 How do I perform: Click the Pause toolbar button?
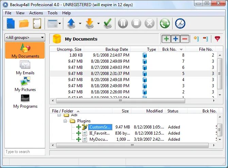click(x=123, y=23)
